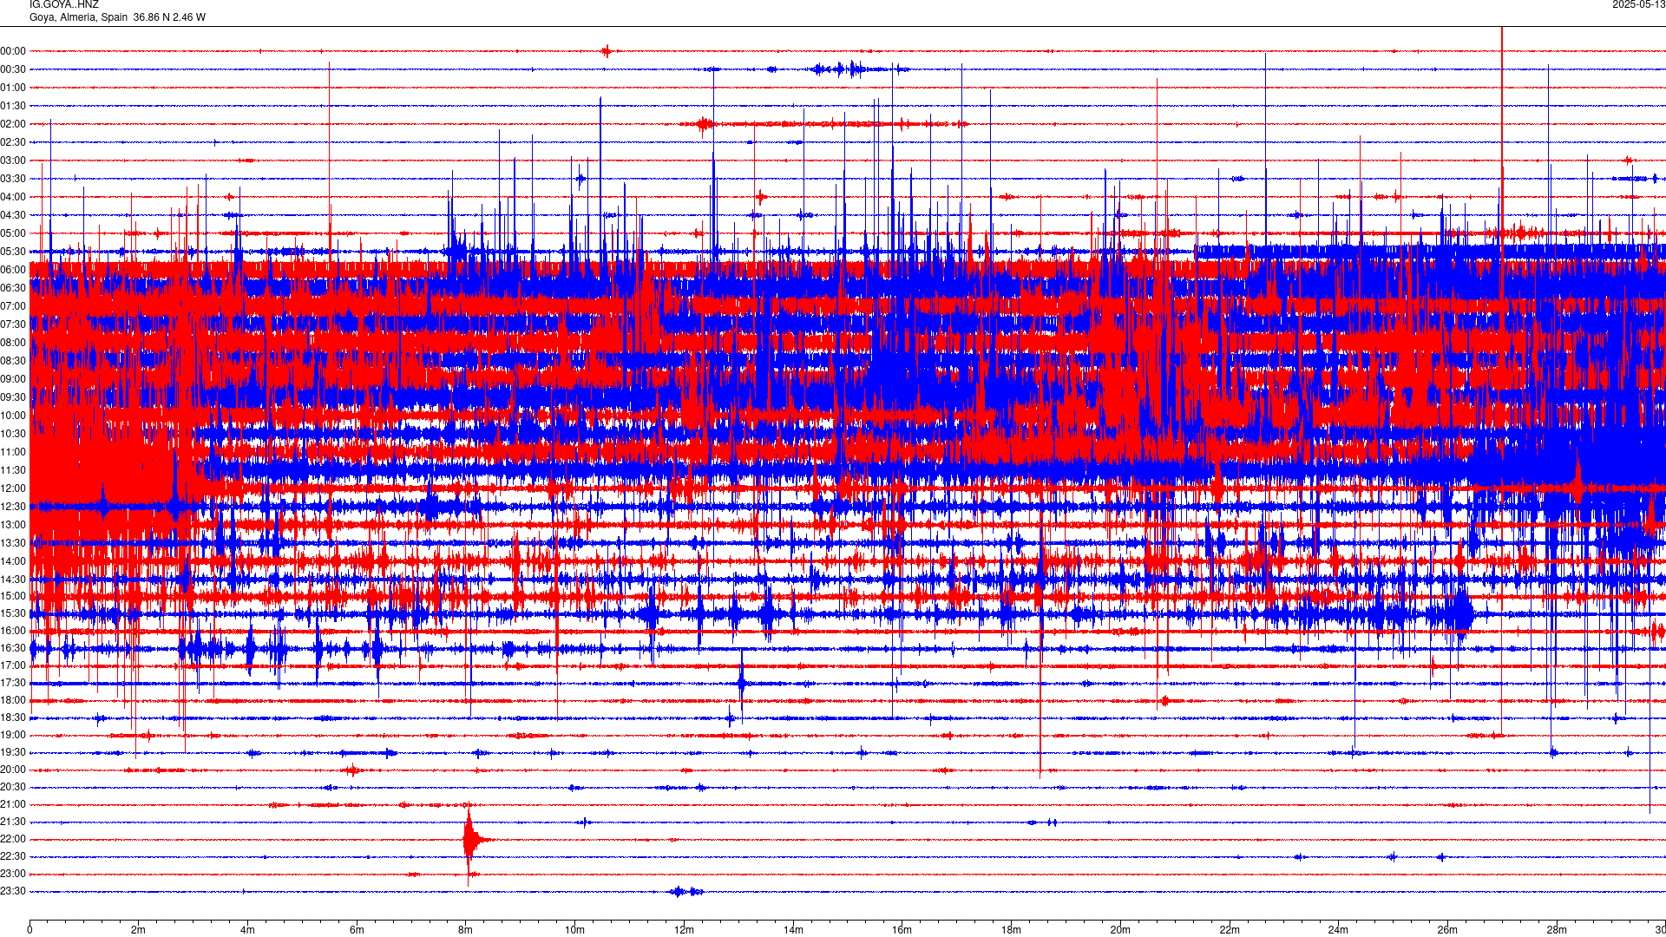
Task: Click the 6m axis tick label
Action: [x=357, y=930]
